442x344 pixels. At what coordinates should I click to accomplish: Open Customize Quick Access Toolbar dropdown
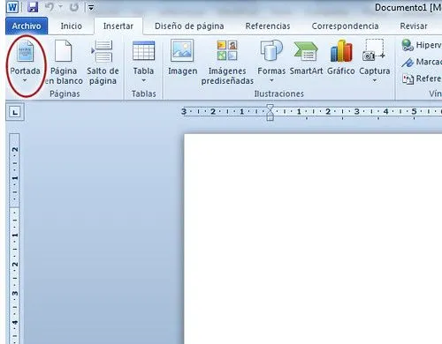[x=91, y=8]
